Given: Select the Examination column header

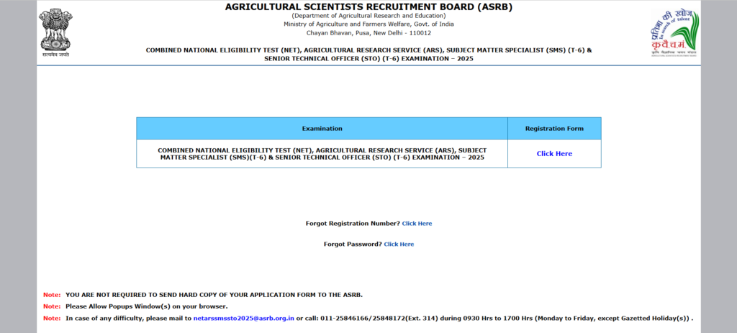Looking at the screenshot, I should click(322, 128).
